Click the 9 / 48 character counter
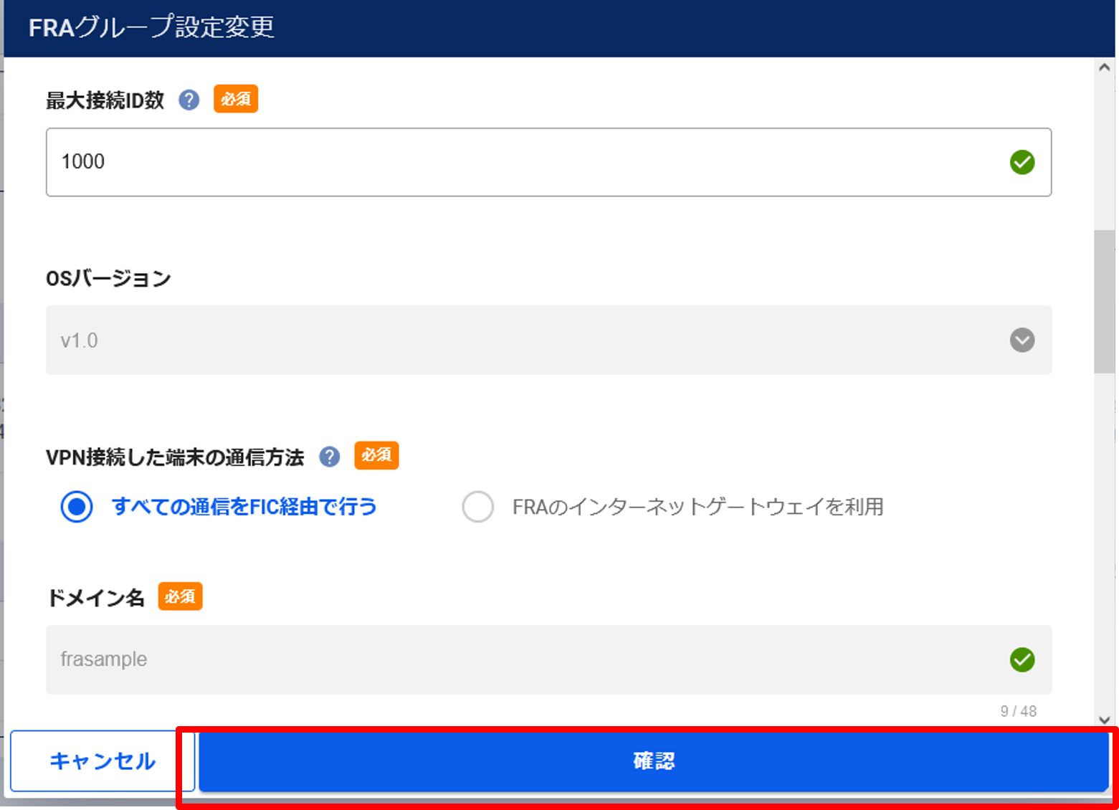The image size is (1119, 810). point(1018,711)
